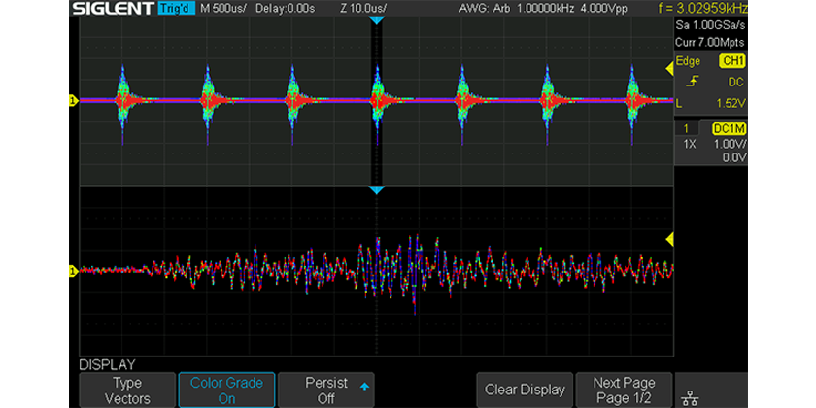
Task: Select the CH1 trigger source label
Action: (x=731, y=60)
